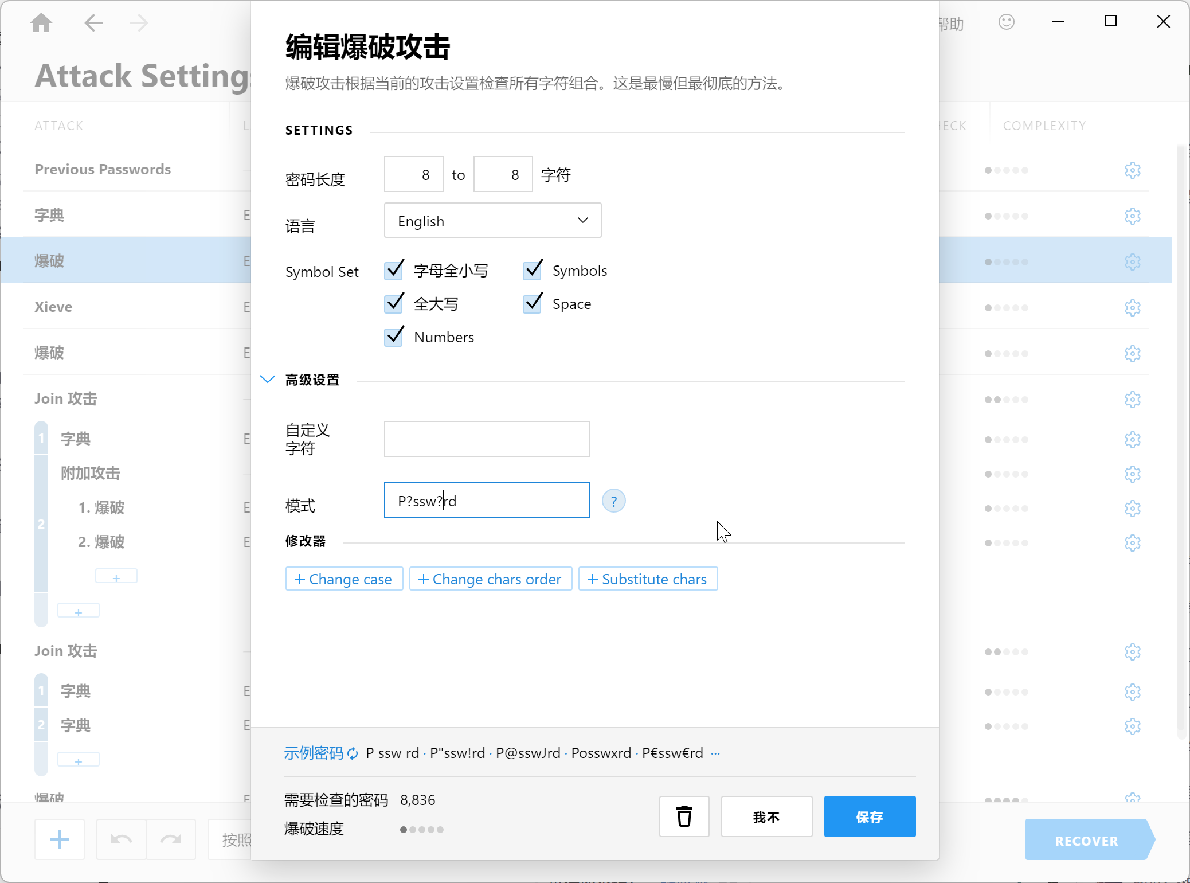This screenshot has height=883, width=1190.
Task: Select Previous Passwords attack row
Action: (103, 169)
